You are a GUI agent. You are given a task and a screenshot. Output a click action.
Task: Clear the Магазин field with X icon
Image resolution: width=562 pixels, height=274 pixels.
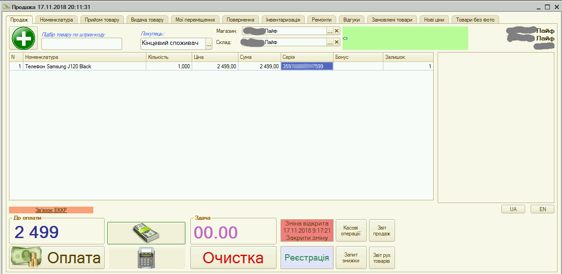[x=337, y=31]
